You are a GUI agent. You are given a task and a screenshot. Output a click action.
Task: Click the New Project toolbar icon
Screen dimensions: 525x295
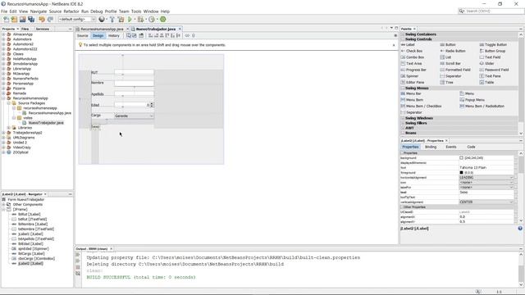pyautogui.click(x=14, y=20)
